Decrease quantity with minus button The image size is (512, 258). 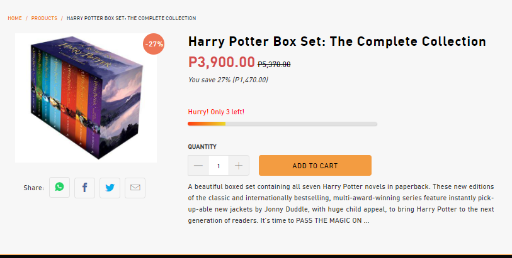point(198,166)
